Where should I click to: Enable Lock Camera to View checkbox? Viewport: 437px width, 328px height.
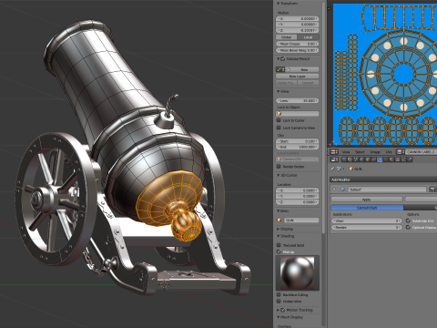(x=279, y=128)
